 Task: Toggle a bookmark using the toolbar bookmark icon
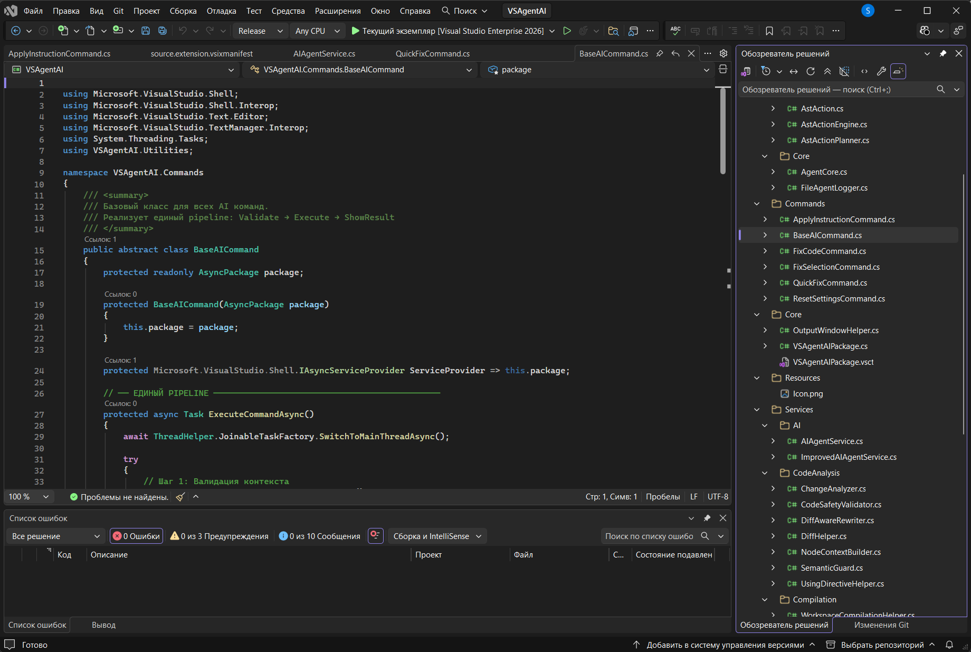click(x=769, y=31)
